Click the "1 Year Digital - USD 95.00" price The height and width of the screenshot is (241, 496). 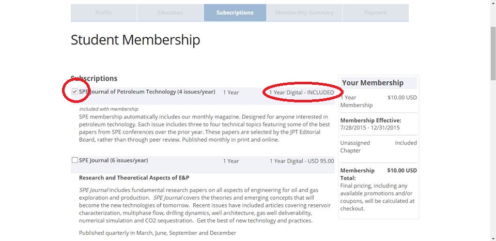pos(301,161)
